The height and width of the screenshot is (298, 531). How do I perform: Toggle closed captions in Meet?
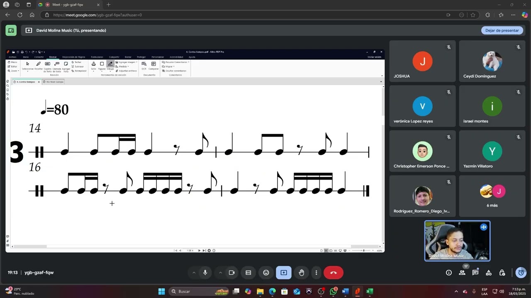tap(248, 273)
